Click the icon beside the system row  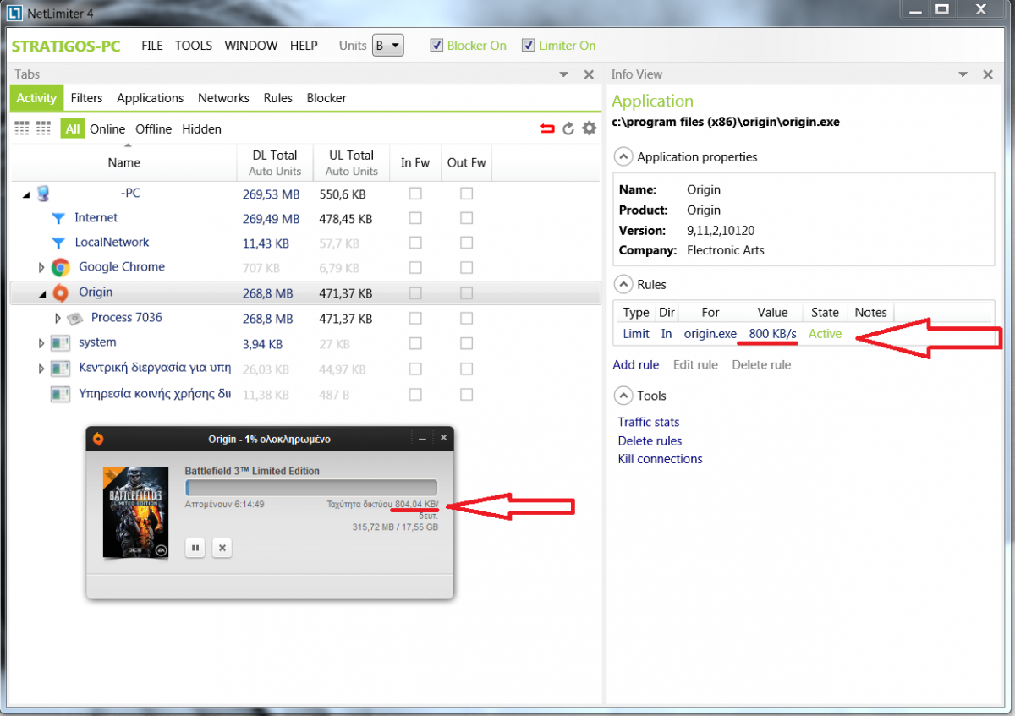pyautogui.click(x=60, y=343)
